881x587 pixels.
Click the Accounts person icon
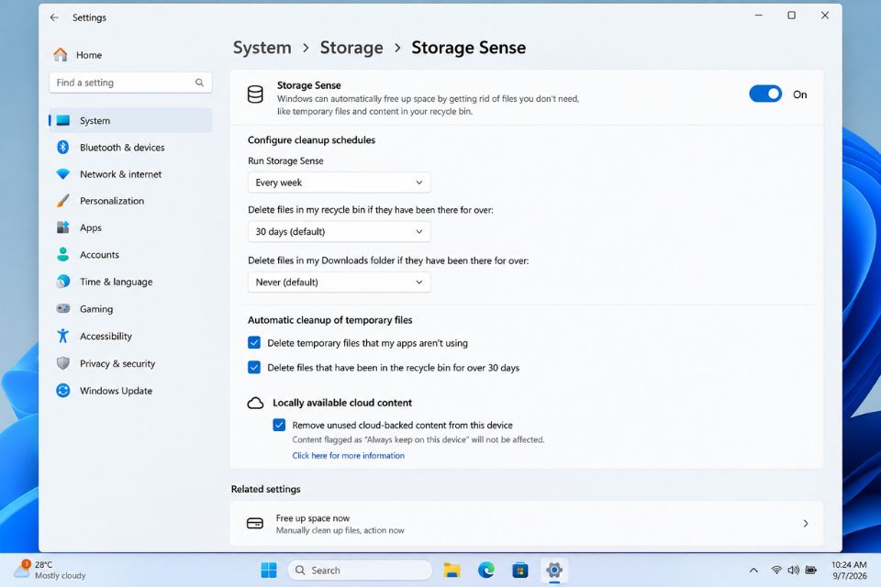(63, 254)
